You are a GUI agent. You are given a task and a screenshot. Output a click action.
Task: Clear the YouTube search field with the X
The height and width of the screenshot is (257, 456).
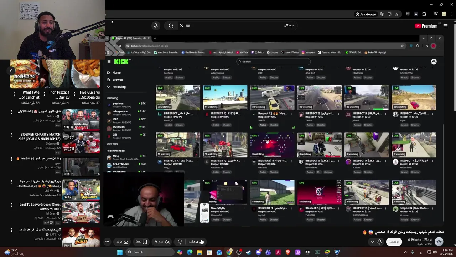point(182,26)
